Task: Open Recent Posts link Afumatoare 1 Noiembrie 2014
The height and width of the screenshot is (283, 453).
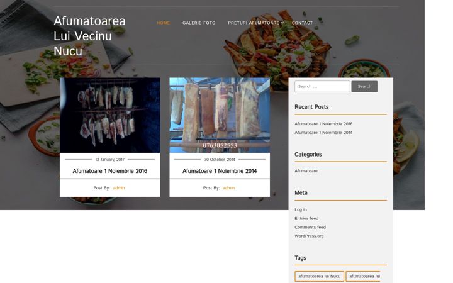Action: tap(323, 133)
